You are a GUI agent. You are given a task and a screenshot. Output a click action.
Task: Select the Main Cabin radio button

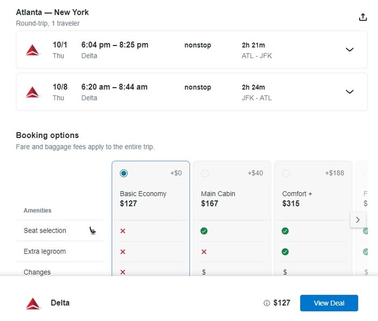(205, 173)
